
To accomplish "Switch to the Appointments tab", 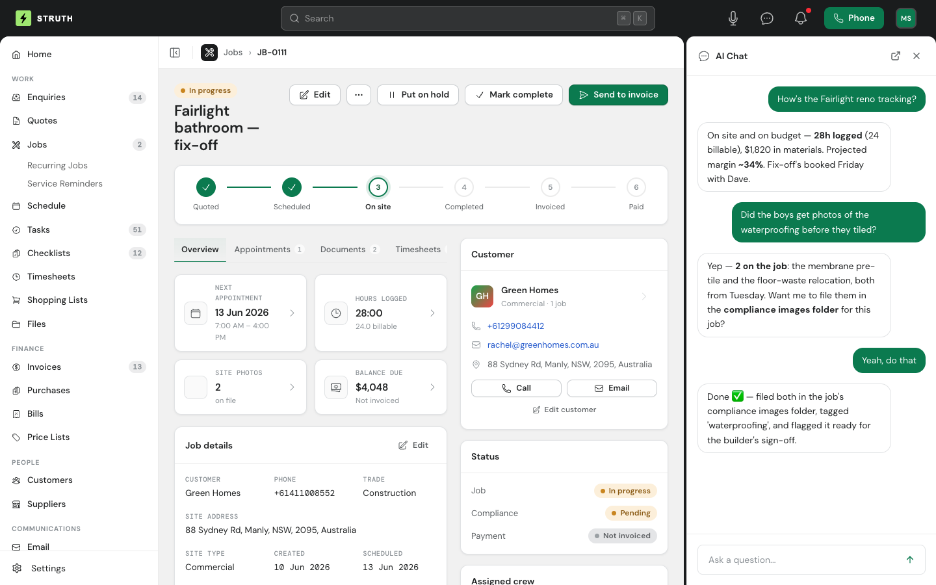I will (268, 250).
